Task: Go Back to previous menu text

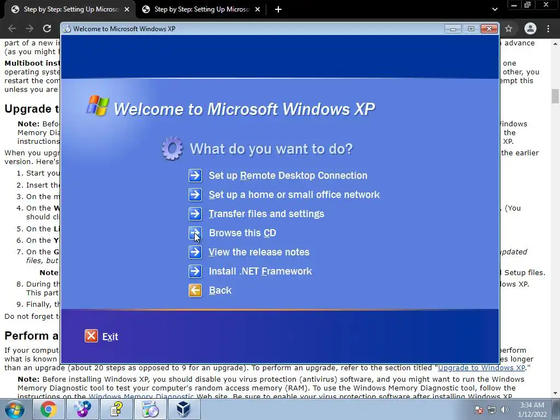Action: point(220,290)
